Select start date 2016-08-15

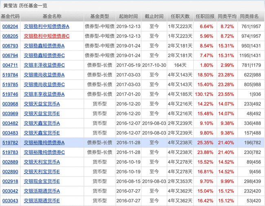pos(128,181)
